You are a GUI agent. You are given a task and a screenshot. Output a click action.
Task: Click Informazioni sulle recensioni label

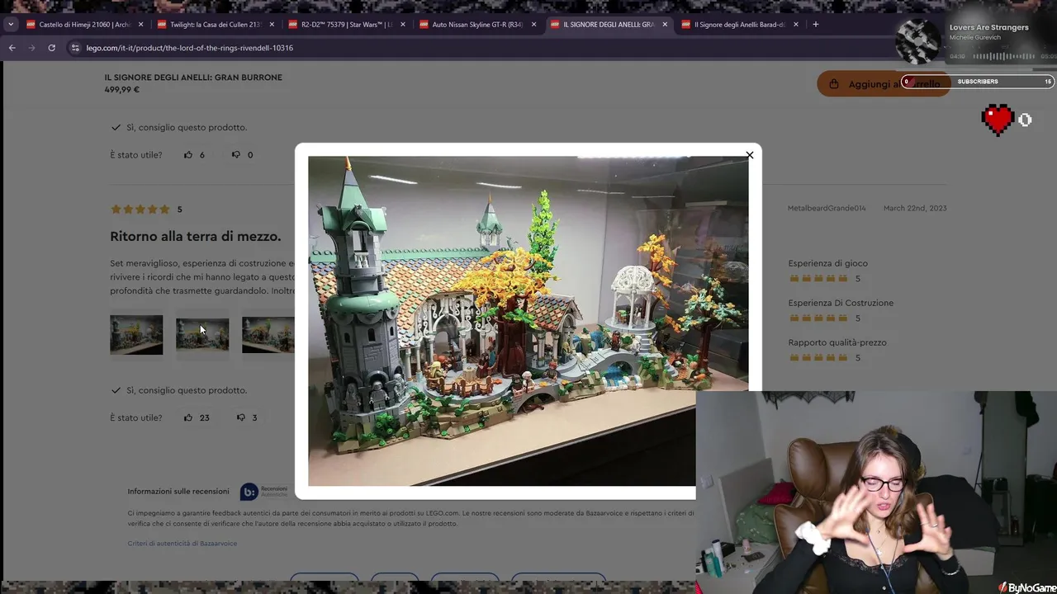click(178, 492)
